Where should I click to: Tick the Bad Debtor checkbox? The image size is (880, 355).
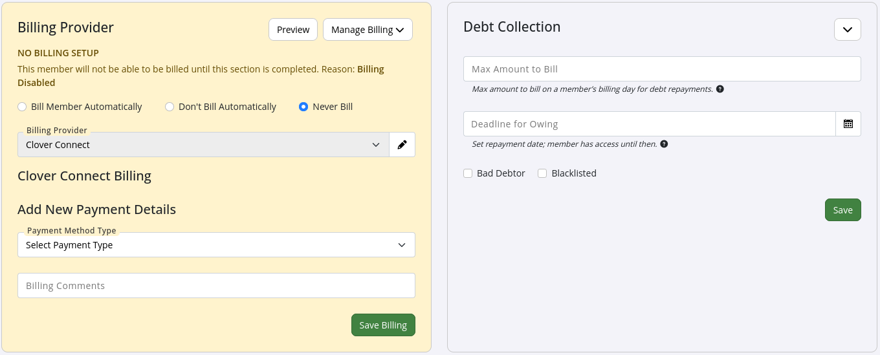coord(468,173)
